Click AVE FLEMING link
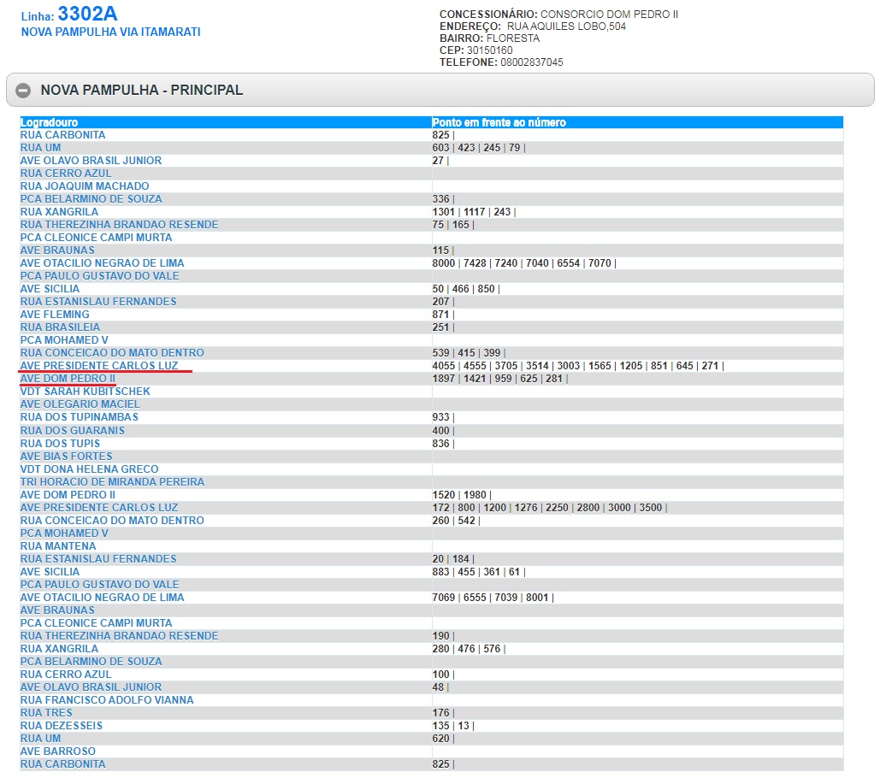This screenshot has height=784, width=880. (55, 315)
